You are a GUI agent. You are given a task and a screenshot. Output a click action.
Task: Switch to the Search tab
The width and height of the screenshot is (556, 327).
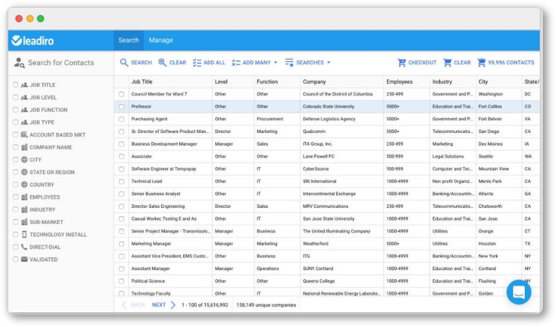point(128,40)
